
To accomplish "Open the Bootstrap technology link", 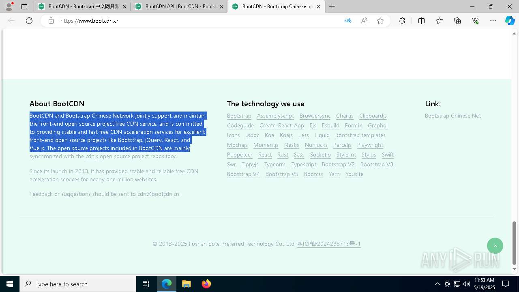I will (x=239, y=116).
